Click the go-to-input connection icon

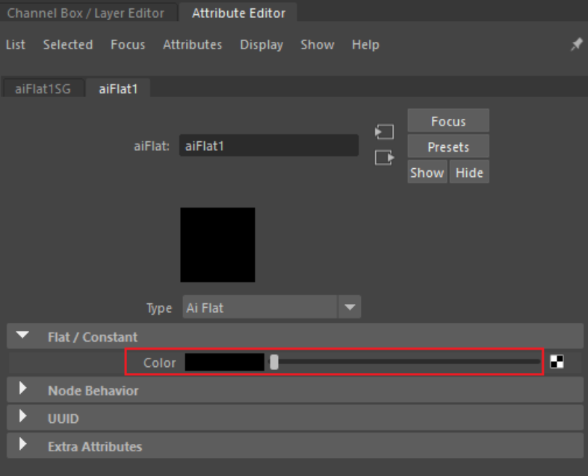pos(384,132)
